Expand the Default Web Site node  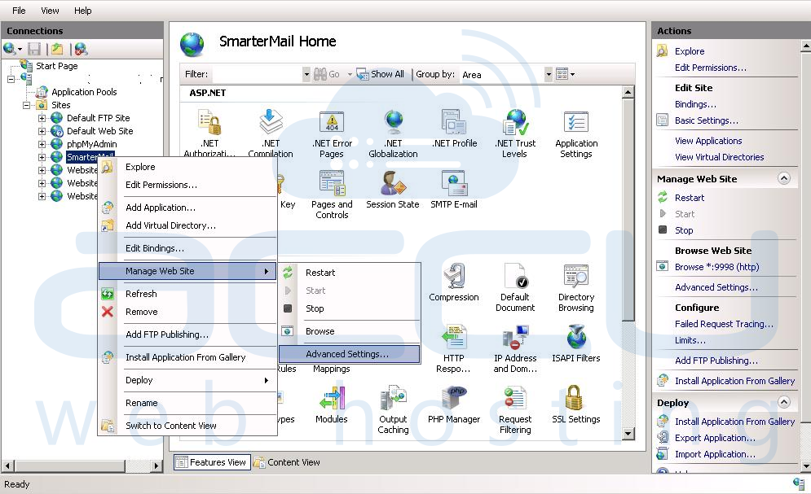click(x=42, y=131)
